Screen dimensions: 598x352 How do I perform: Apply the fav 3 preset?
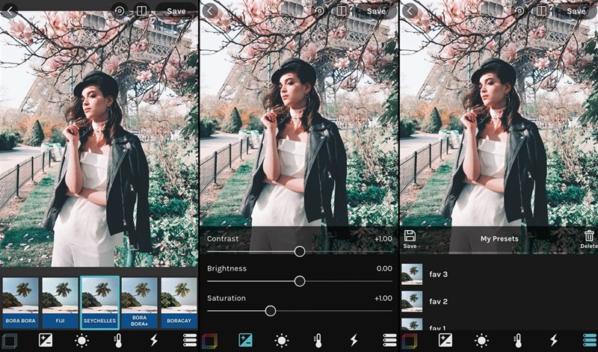499,274
